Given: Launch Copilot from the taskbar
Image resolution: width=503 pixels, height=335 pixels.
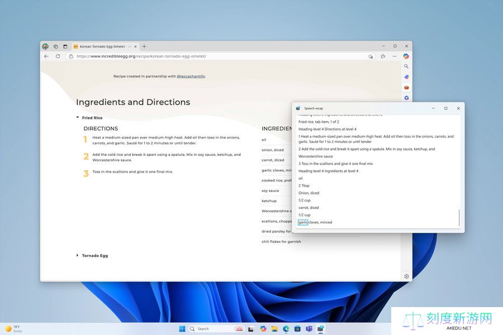Looking at the screenshot, I should coord(263,329).
